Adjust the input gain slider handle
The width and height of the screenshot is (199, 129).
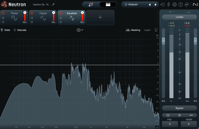[163, 41]
